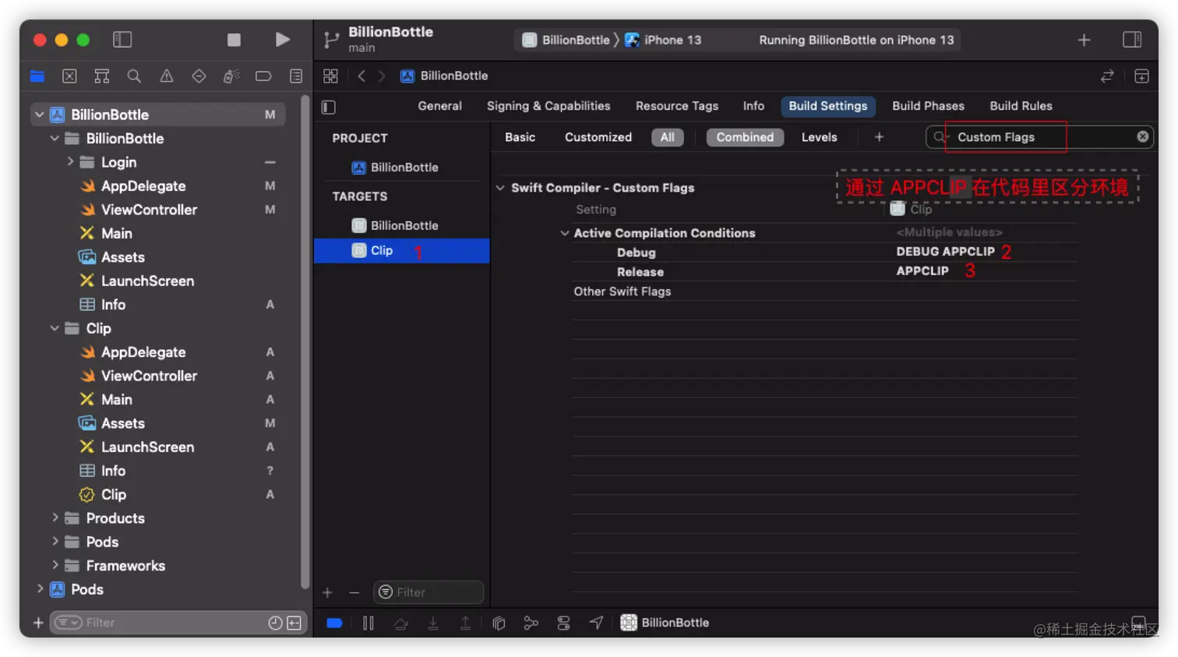Open the Test navigator diamond icon
Viewport: 1178px width, 657px height.
coord(199,76)
